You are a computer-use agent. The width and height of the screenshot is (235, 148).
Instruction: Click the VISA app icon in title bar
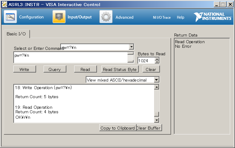click(4, 4)
